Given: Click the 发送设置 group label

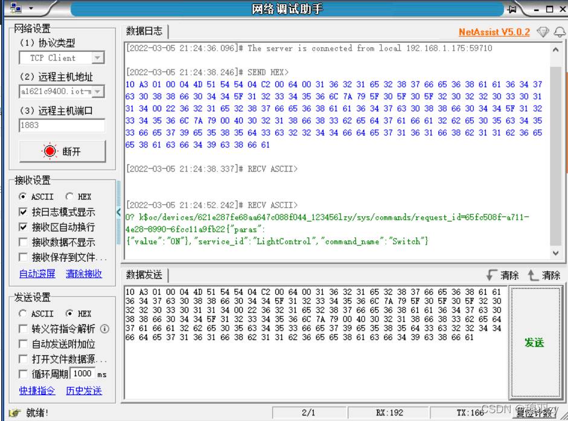Looking at the screenshot, I should pos(33,297).
